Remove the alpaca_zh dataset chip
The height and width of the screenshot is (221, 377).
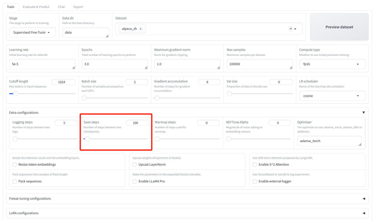[141, 29]
